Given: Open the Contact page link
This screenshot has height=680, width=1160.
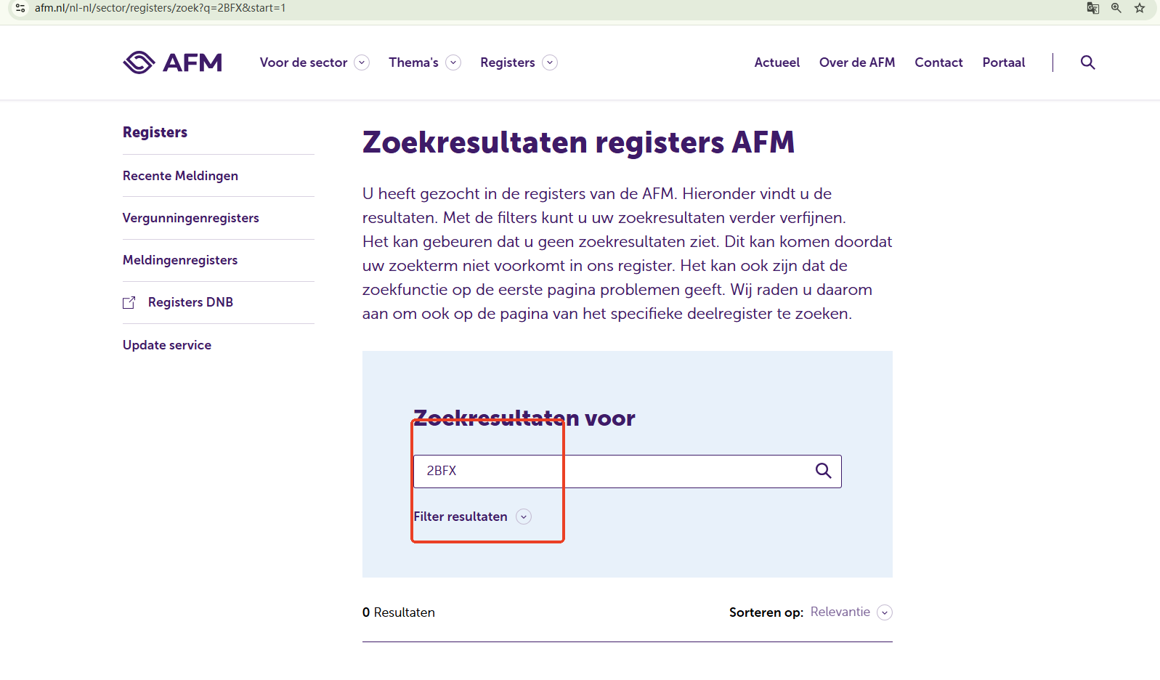Looking at the screenshot, I should (938, 62).
